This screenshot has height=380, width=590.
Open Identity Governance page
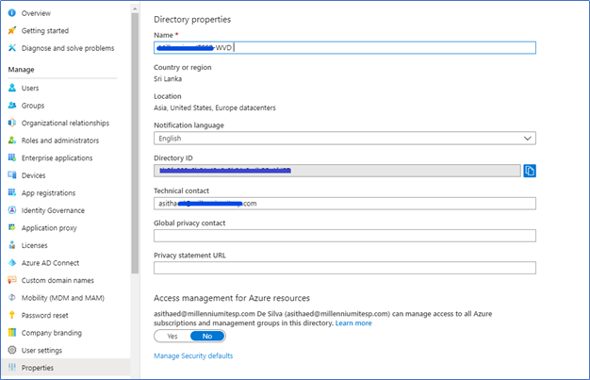[x=53, y=210]
